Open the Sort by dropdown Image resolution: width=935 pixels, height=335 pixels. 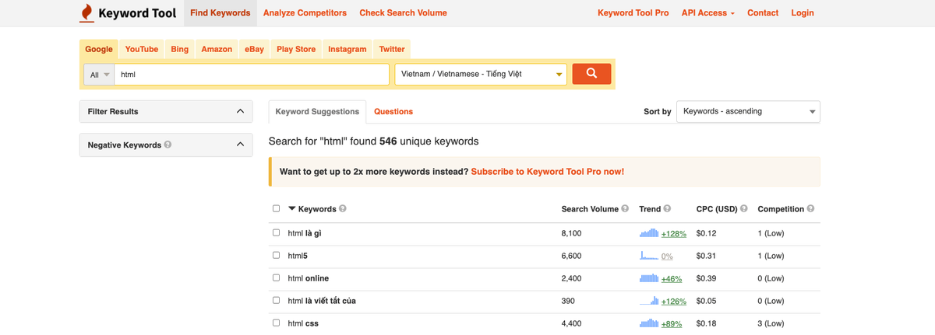pyautogui.click(x=748, y=112)
